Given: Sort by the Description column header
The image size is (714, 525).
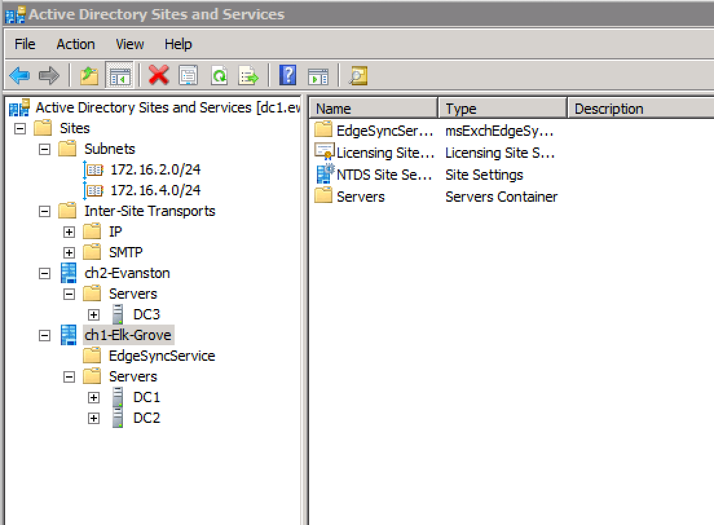Looking at the screenshot, I should tap(641, 109).
